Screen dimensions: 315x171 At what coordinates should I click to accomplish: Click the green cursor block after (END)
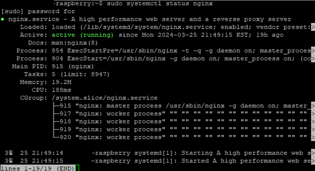tap(77, 168)
